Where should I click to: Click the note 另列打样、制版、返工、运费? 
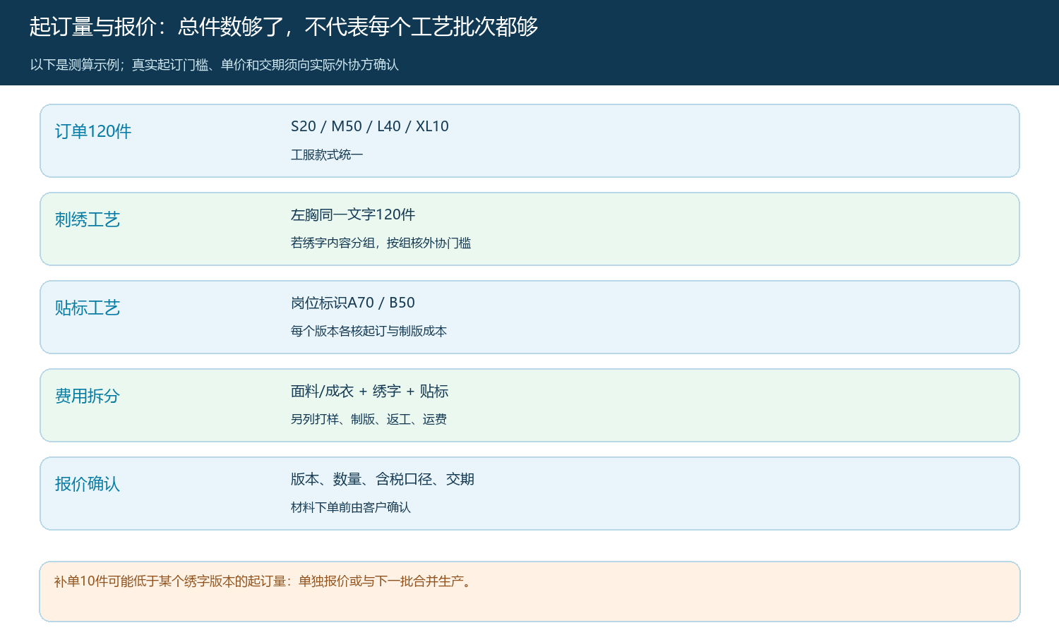[x=369, y=419]
